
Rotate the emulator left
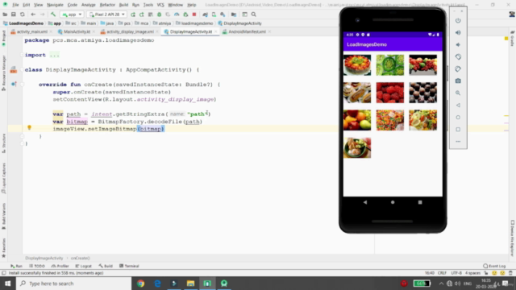(458, 57)
